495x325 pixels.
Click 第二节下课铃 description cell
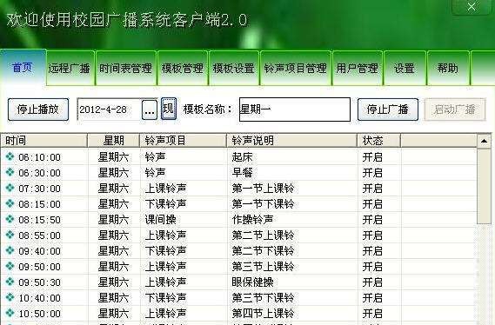tap(263, 251)
